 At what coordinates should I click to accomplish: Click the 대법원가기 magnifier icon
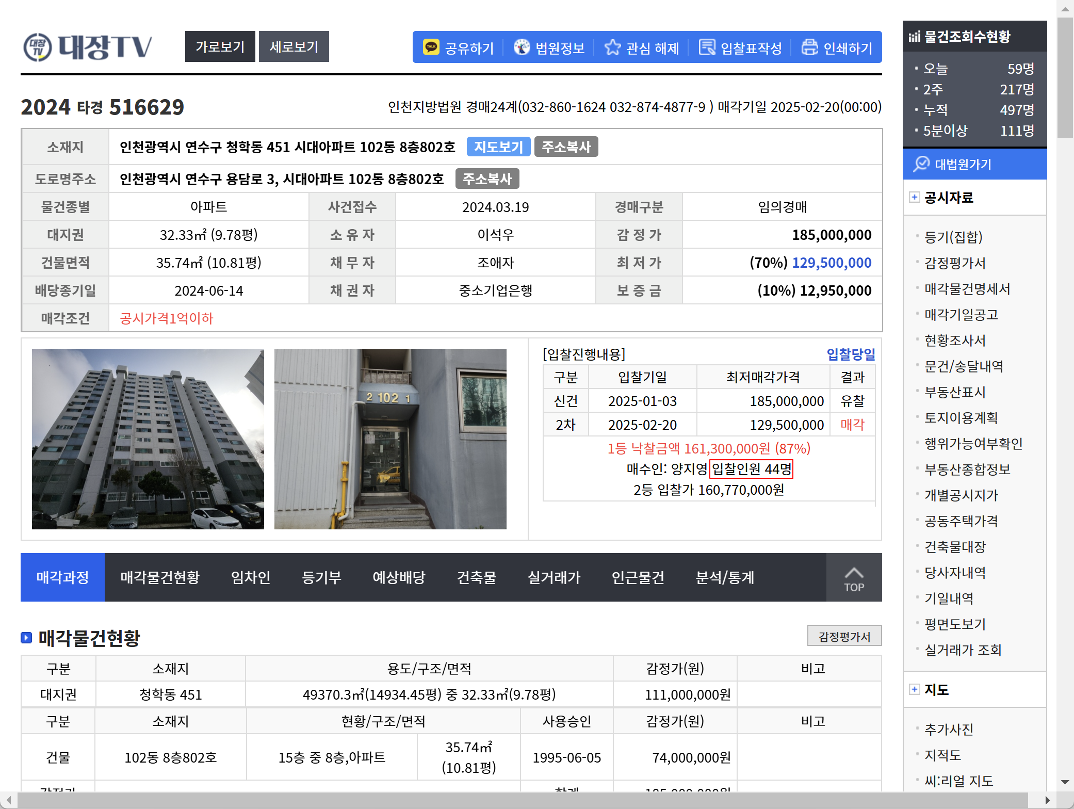[x=921, y=164]
